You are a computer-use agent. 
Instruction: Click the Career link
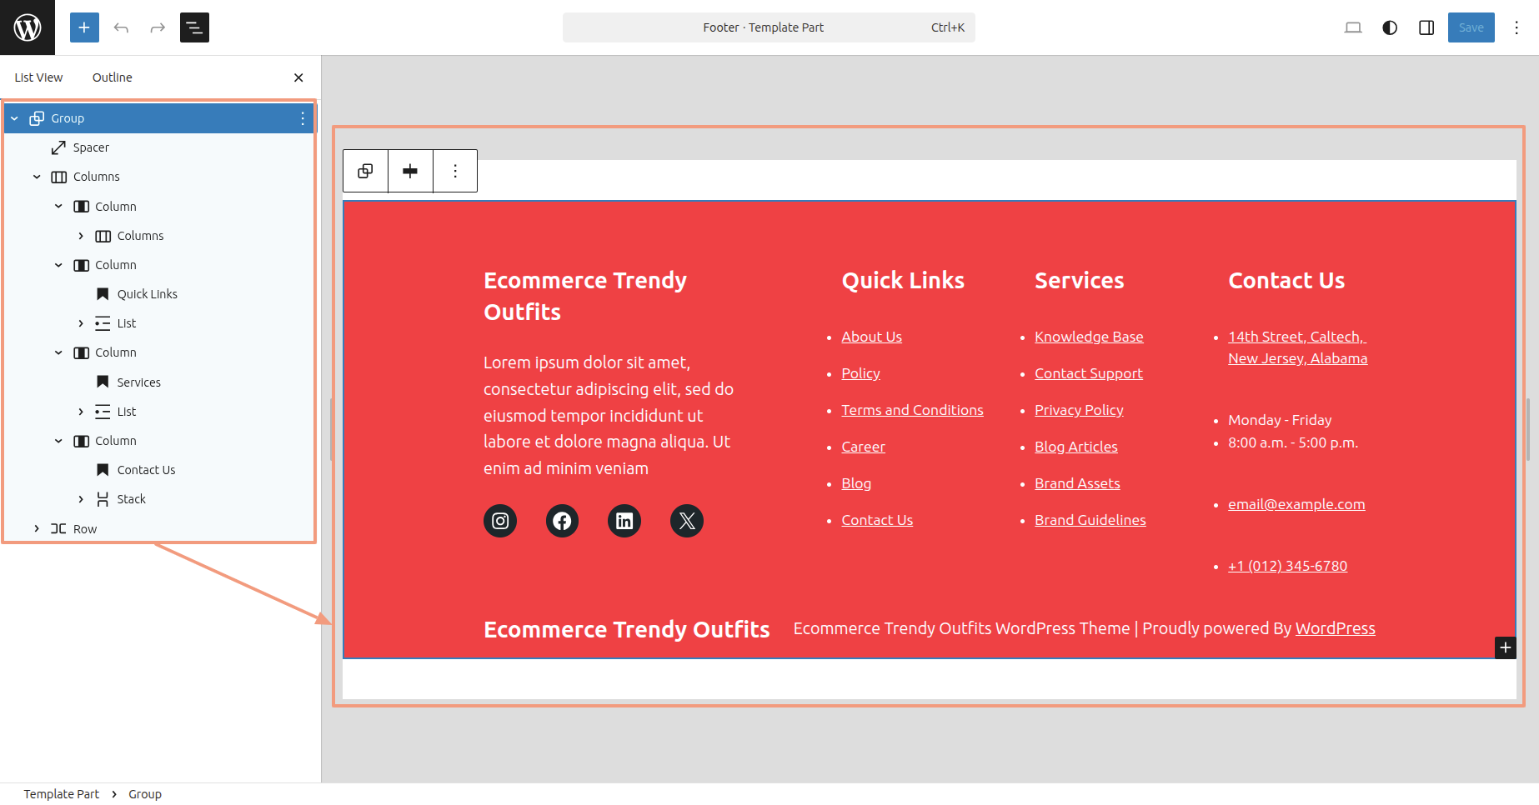pos(863,447)
